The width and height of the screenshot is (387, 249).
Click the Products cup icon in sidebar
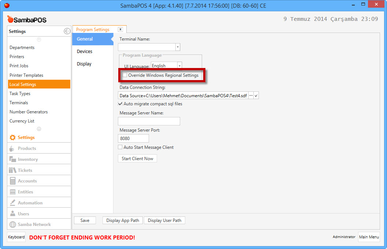click(12, 148)
